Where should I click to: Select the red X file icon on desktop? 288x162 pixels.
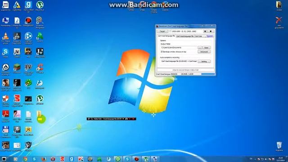[279, 22]
